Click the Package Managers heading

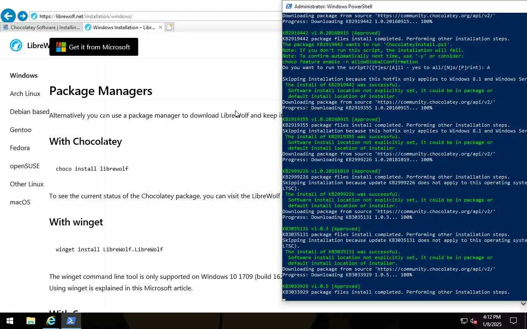pyautogui.click(x=101, y=91)
